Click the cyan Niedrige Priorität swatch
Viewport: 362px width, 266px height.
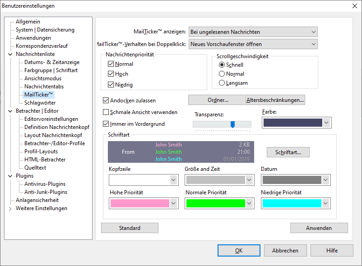tap(292, 203)
